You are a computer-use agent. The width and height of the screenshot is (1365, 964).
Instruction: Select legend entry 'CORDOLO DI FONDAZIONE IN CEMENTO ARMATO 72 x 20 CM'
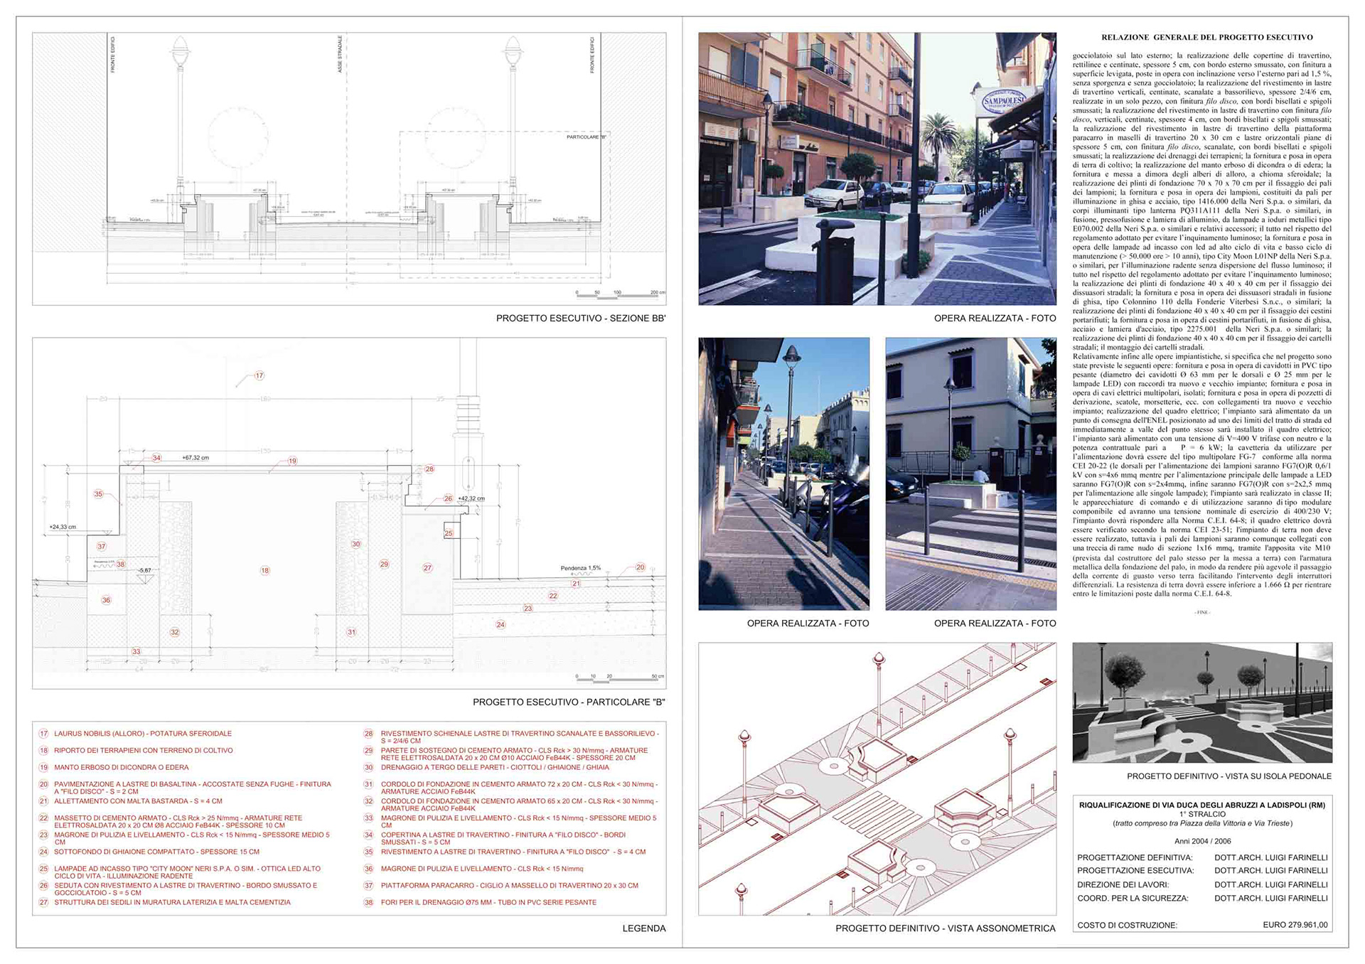tap(520, 788)
